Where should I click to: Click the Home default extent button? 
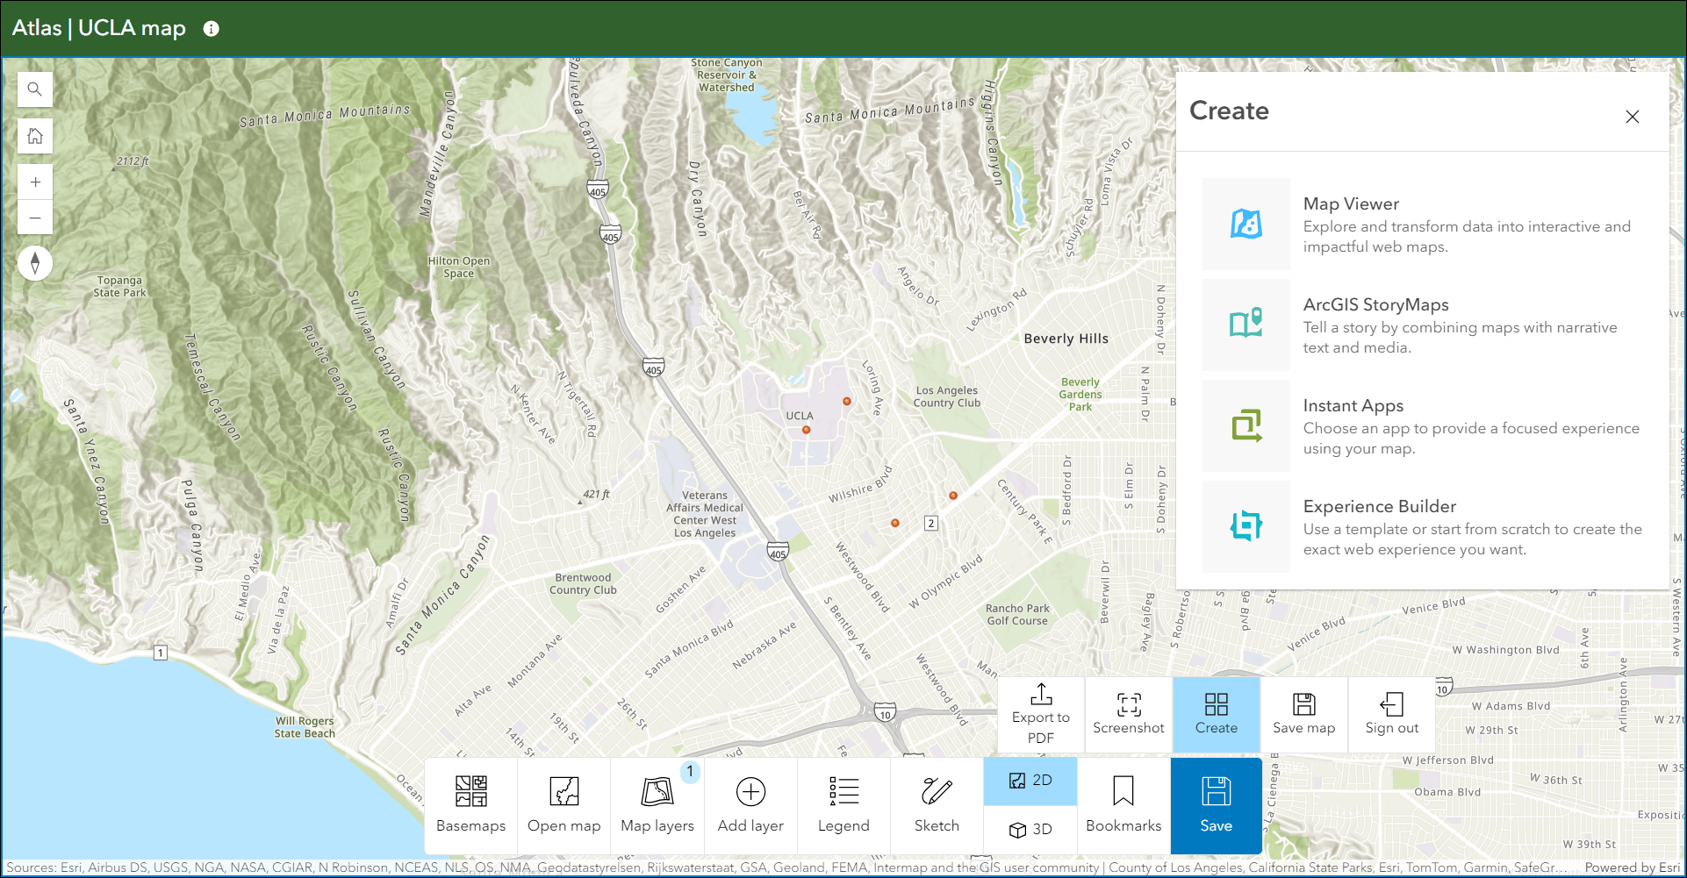[35, 136]
